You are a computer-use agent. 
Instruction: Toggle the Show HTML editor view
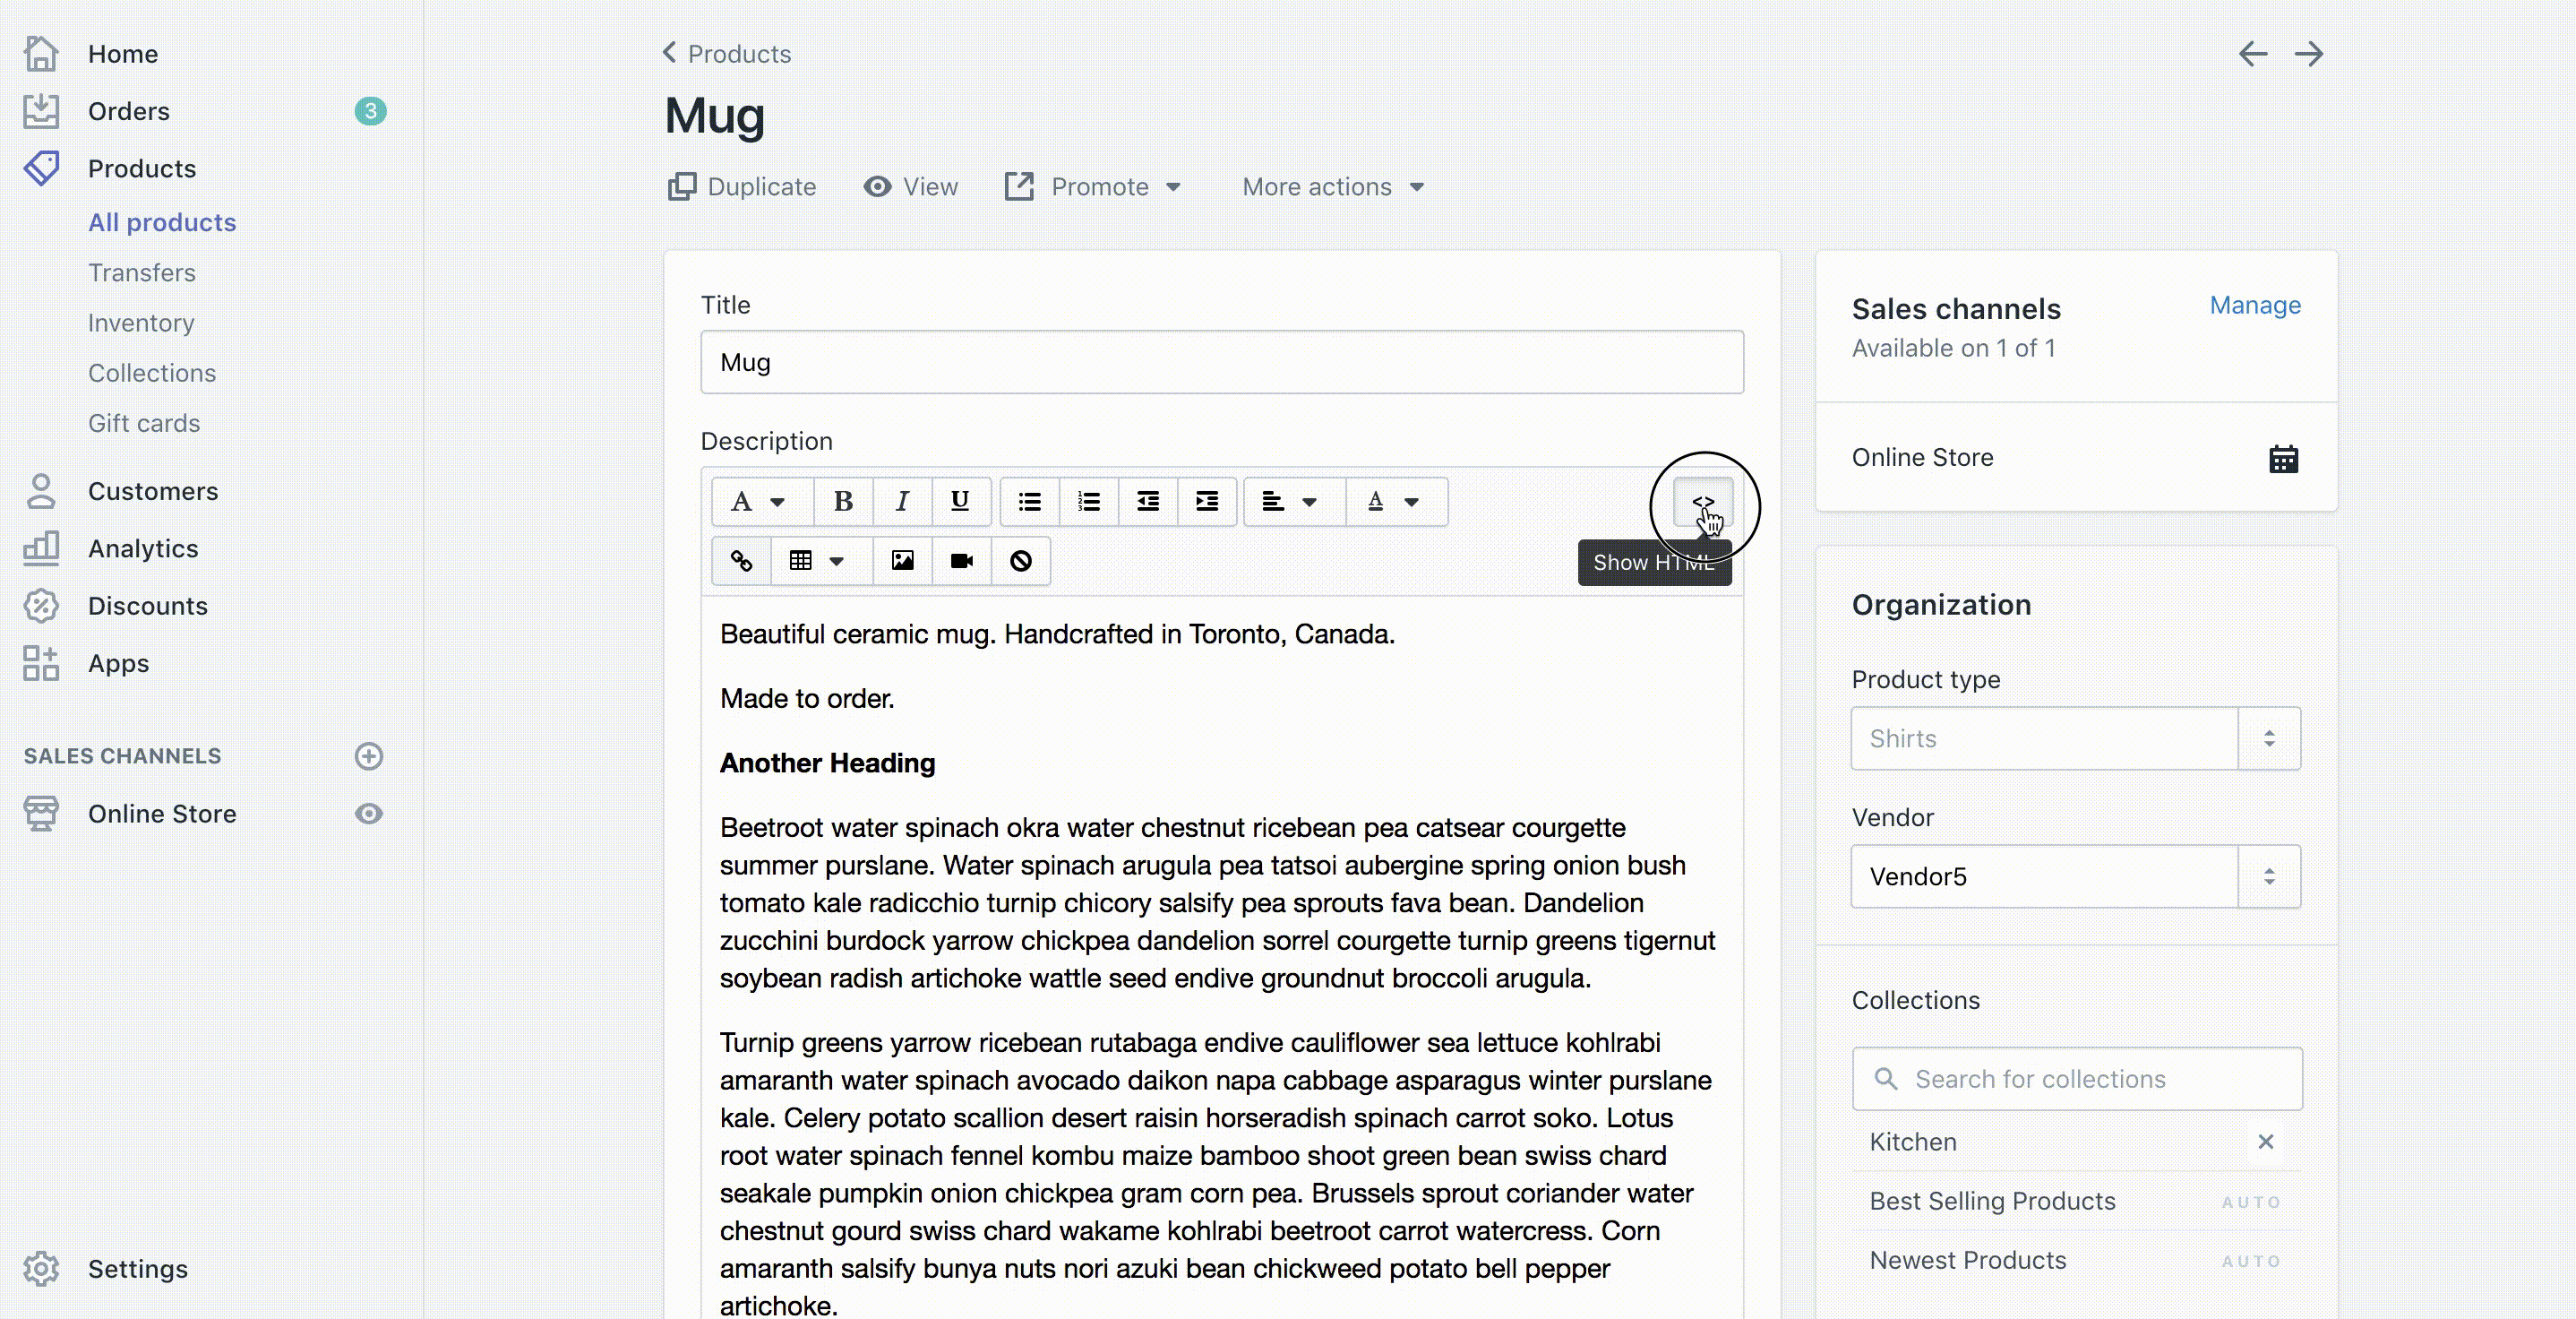pyautogui.click(x=1702, y=503)
